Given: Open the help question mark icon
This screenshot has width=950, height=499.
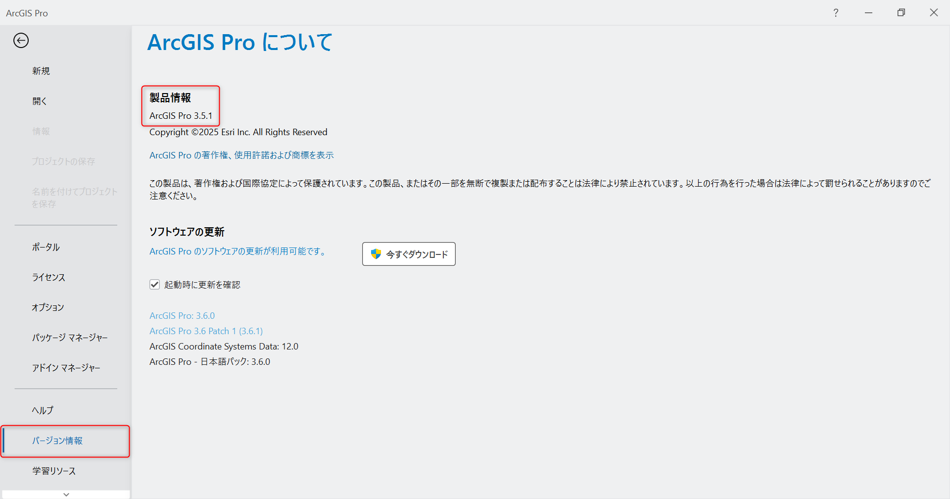Looking at the screenshot, I should click(x=835, y=13).
